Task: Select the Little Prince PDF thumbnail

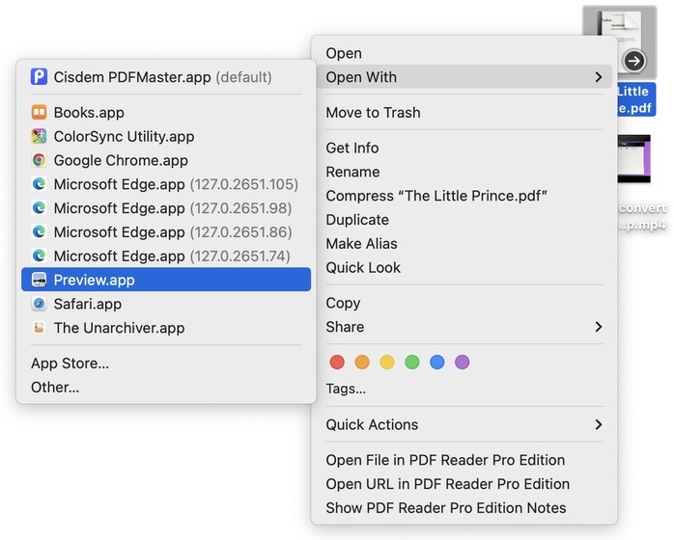Action: [619, 41]
